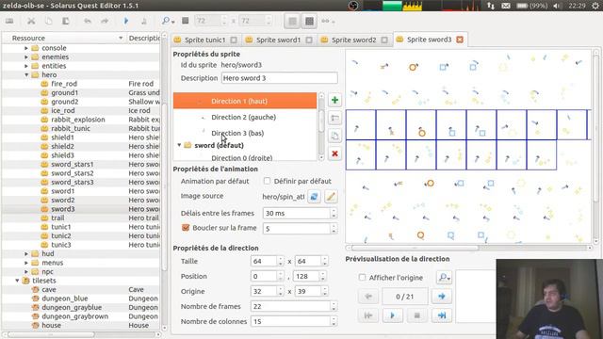The height and width of the screenshot is (339, 603).
Task: Add a new animation with the green plus
Action: pos(335,101)
